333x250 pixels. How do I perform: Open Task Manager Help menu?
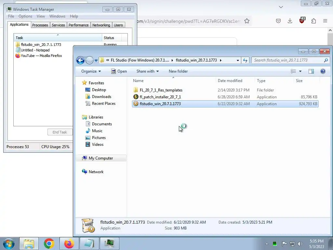click(x=74, y=16)
